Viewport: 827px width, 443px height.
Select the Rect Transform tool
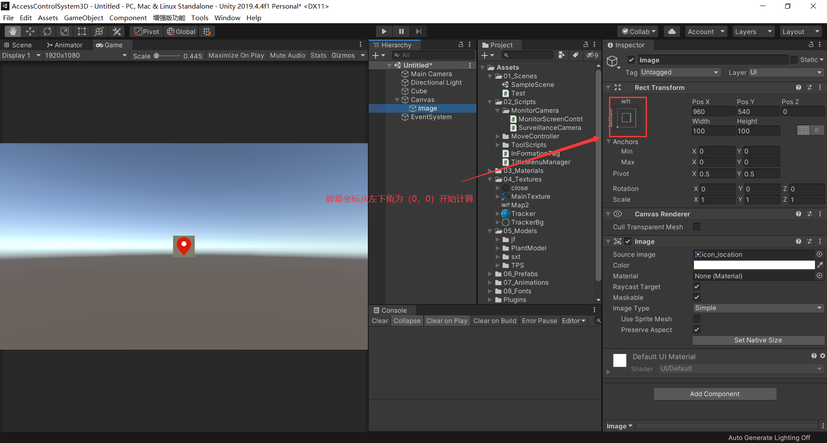click(x=82, y=31)
